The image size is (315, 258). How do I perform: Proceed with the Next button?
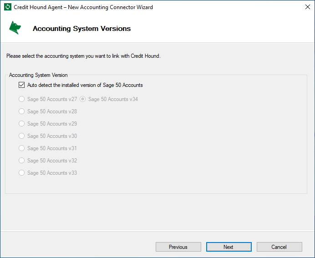tap(229, 247)
